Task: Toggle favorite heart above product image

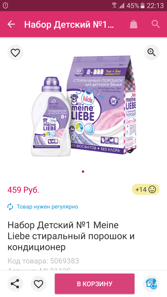Action: [x=15, y=52]
